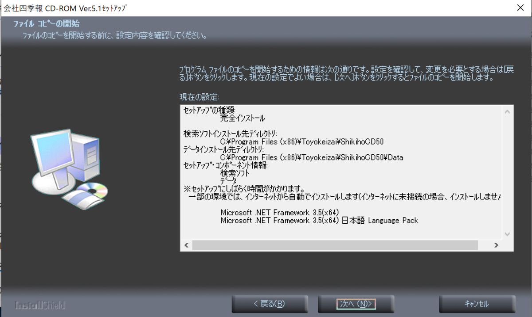Click the ファイル コピーの開始 header title
Image resolution: width=532 pixels, height=317 pixels.
tap(47, 24)
